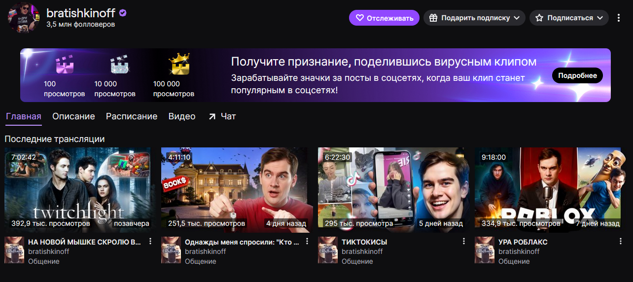Open the Видео tab
The height and width of the screenshot is (282, 633).
point(182,117)
